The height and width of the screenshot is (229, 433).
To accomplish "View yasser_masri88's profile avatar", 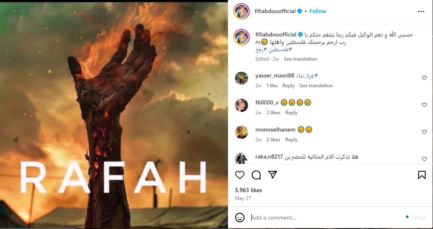I will [241, 78].
